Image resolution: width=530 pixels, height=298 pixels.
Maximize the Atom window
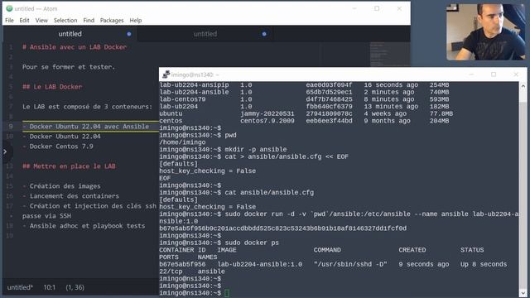click(x=377, y=8)
